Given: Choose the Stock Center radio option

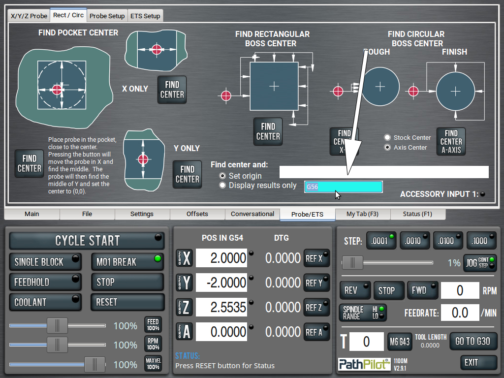Looking at the screenshot, I should click(x=388, y=138).
